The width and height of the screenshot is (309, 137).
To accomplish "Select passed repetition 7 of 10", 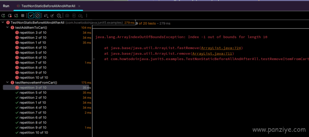I will (33, 113).
